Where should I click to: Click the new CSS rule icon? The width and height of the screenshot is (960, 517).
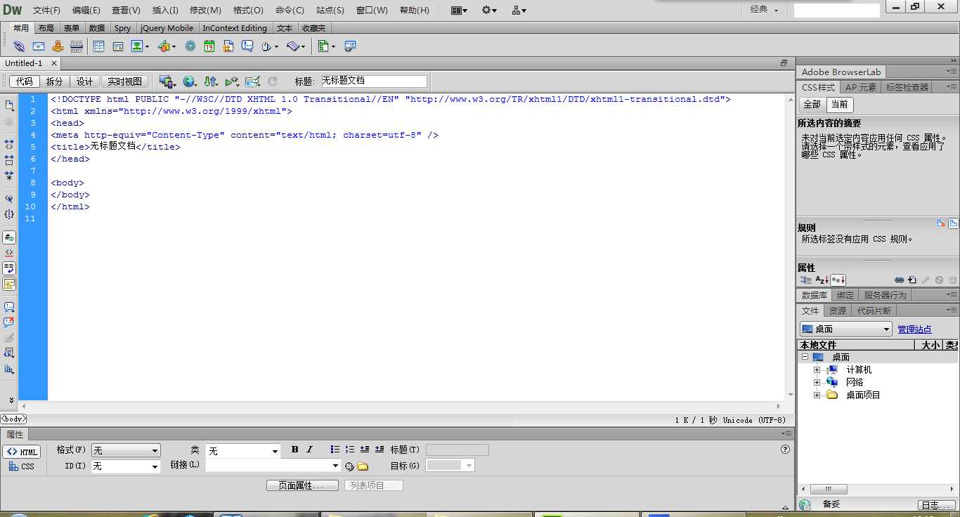click(x=912, y=280)
